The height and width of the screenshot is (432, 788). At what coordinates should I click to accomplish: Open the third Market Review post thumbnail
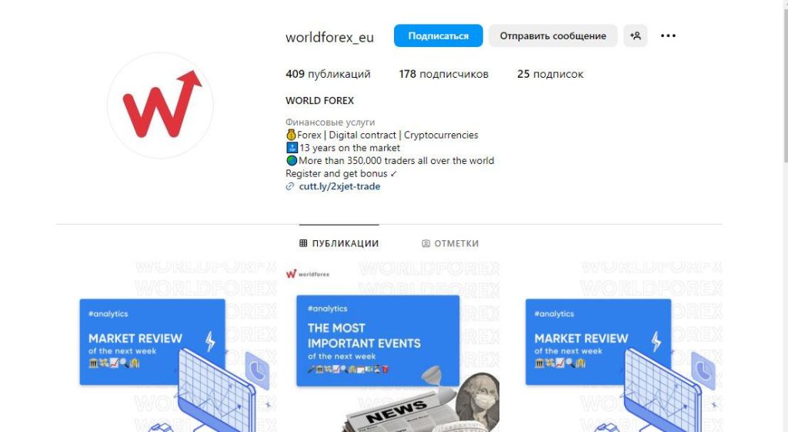pyautogui.click(x=612, y=347)
